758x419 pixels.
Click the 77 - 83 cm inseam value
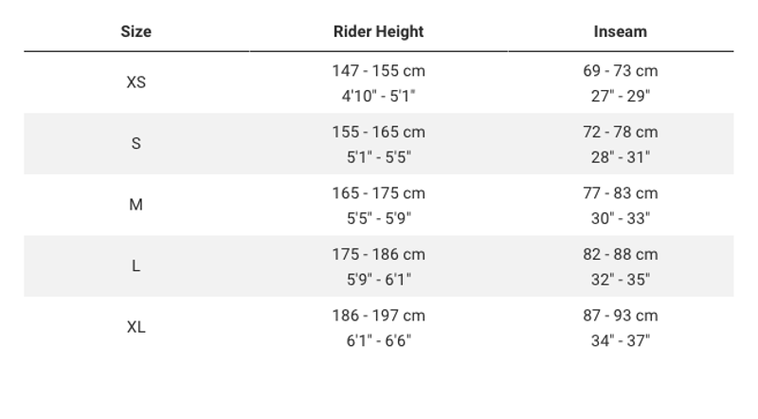click(620, 193)
